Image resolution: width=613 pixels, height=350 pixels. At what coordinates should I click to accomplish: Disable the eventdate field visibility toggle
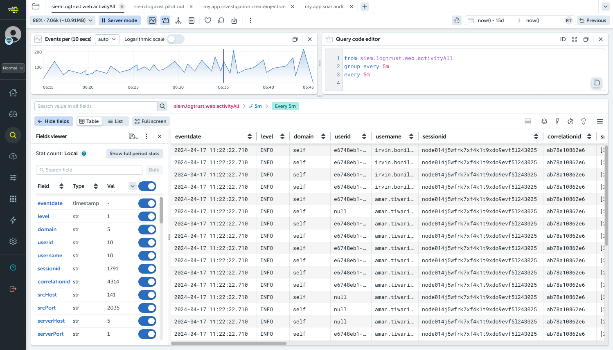tap(147, 203)
